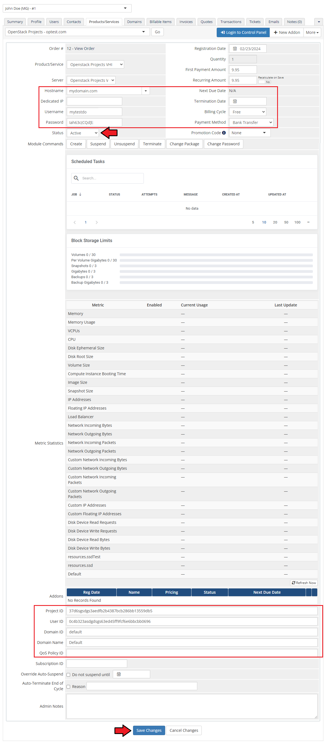Sort by JOB column arrow

80,194
